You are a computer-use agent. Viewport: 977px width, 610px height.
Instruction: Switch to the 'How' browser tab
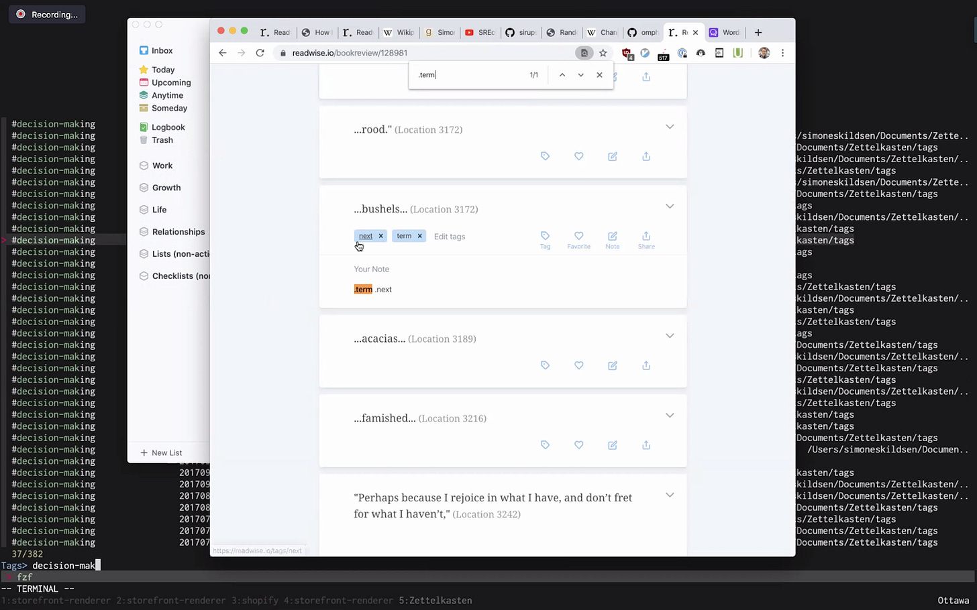316,32
